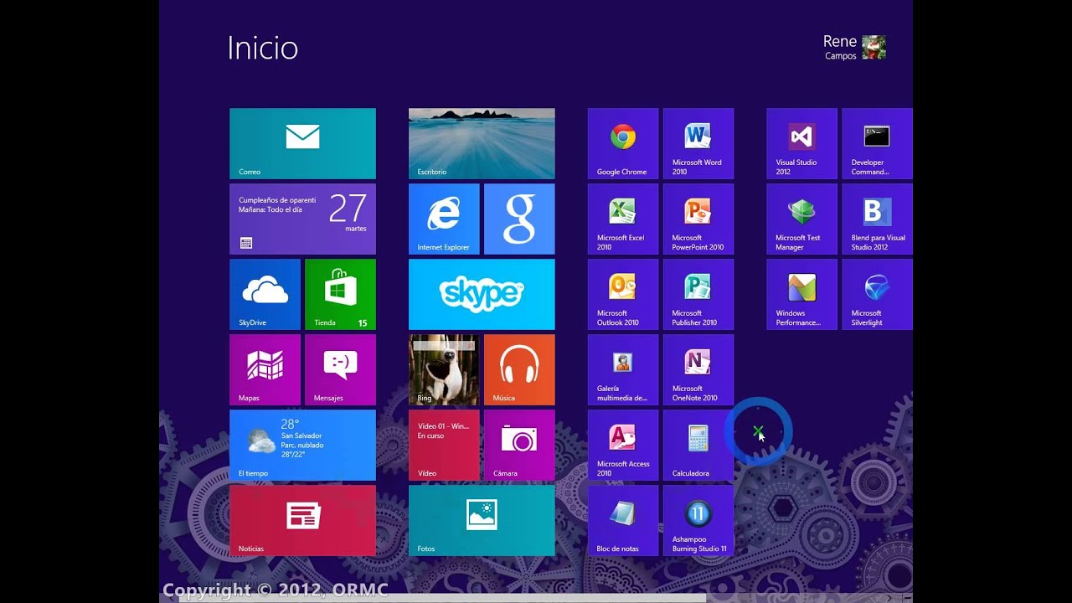The width and height of the screenshot is (1072, 603).
Task: Open the Bing tile with lemur photo
Action: pos(444,369)
